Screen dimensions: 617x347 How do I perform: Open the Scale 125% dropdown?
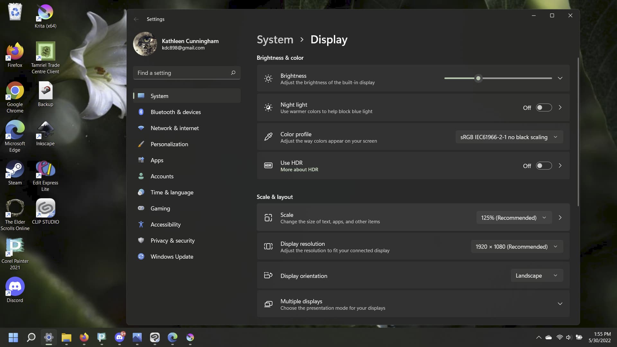pyautogui.click(x=514, y=218)
